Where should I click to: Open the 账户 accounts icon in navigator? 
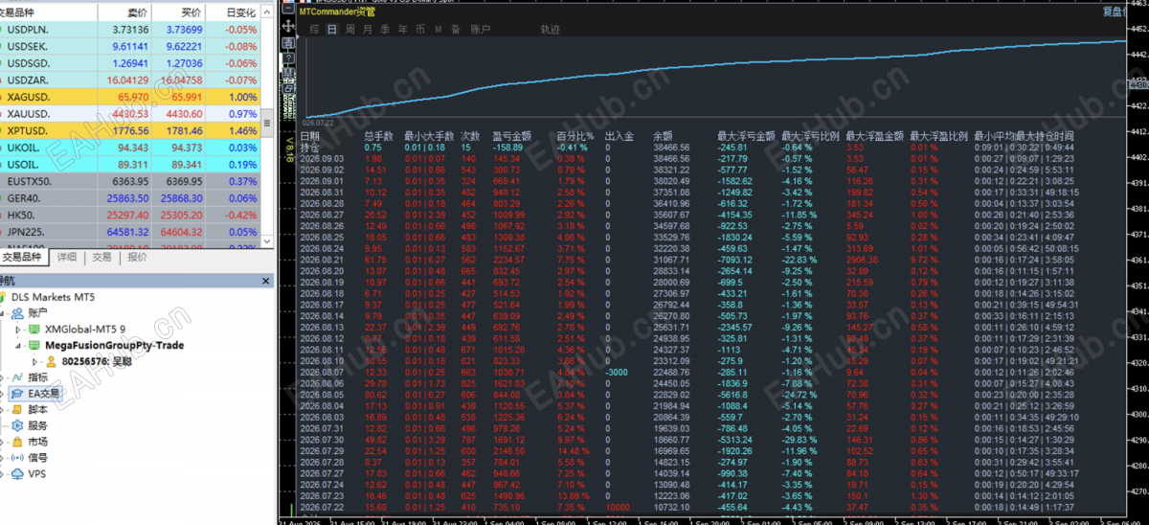[x=19, y=312]
